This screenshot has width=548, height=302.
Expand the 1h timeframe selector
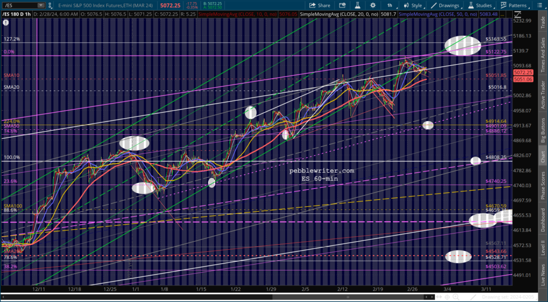(391, 5)
